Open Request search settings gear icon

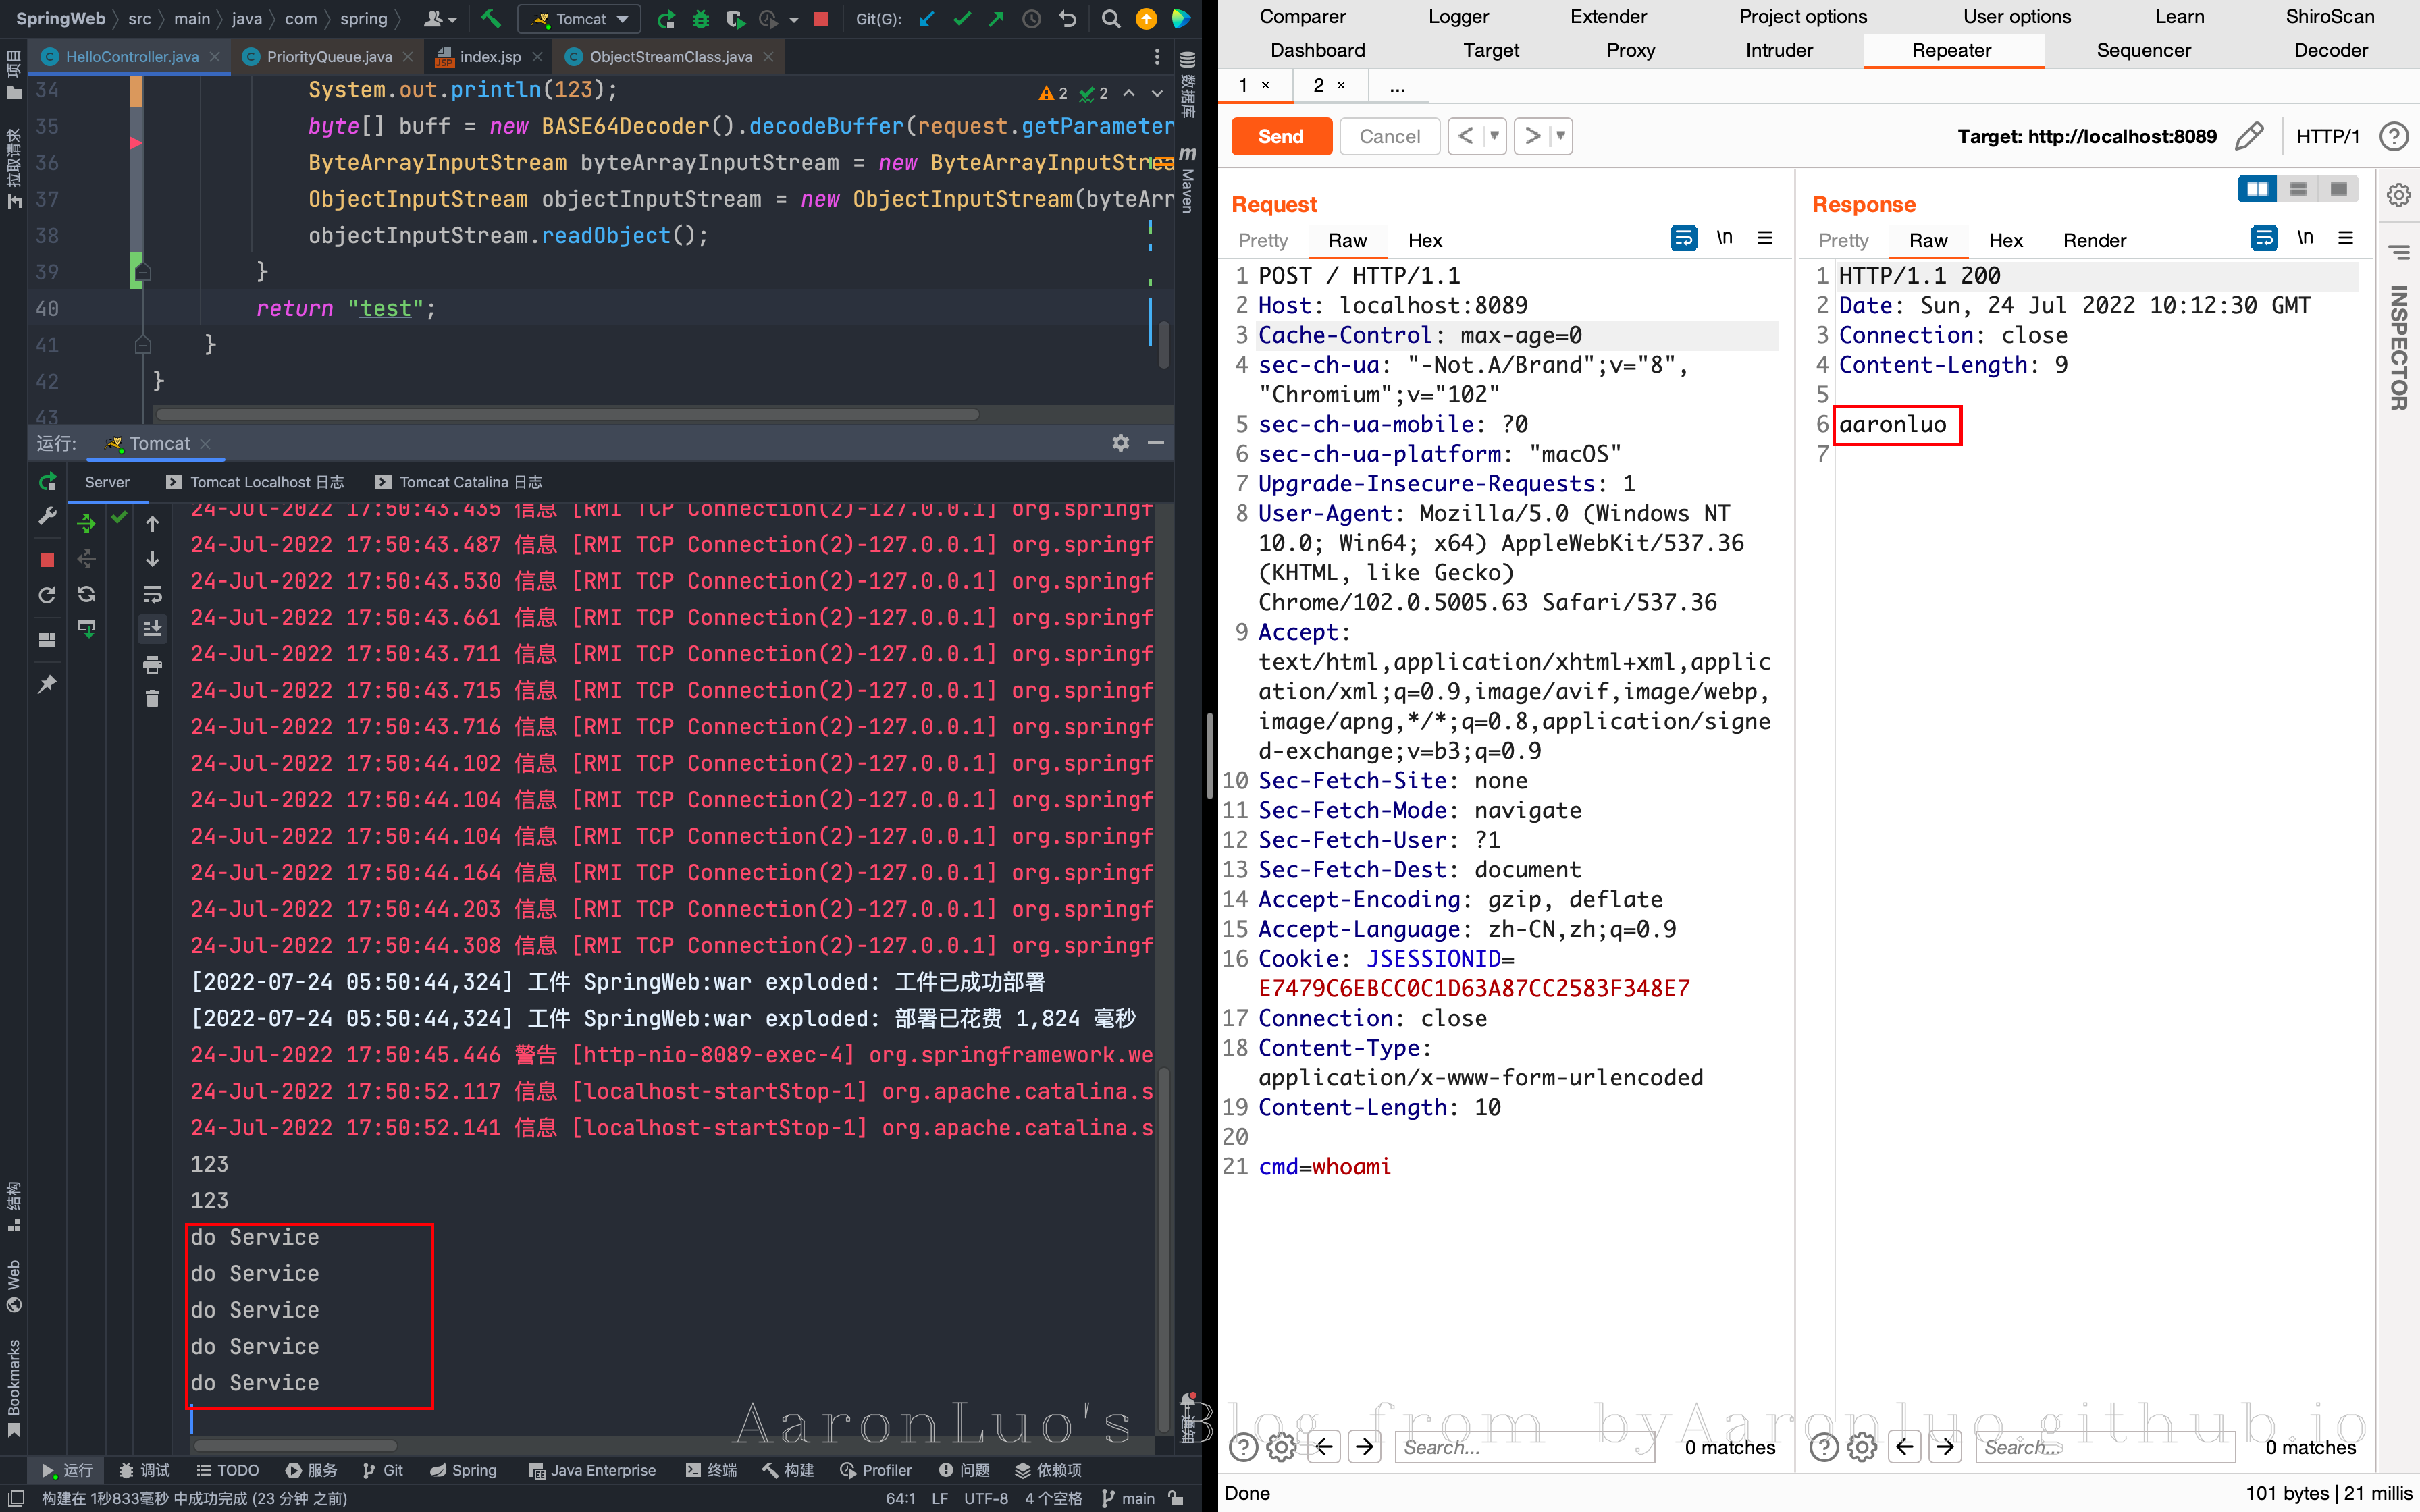(1281, 1447)
